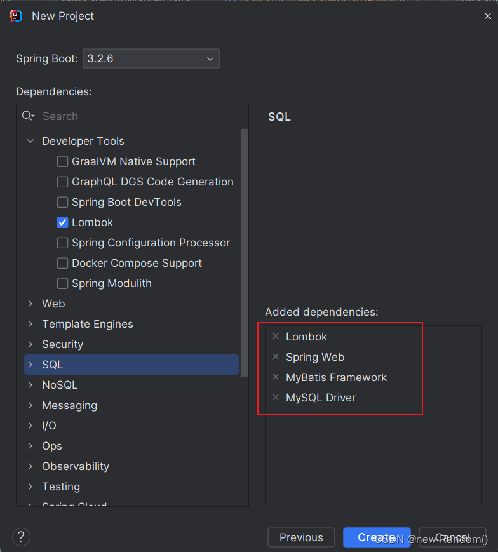This screenshot has height=552, width=498.
Task: Click the Previous button
Action: pos(301,537)
